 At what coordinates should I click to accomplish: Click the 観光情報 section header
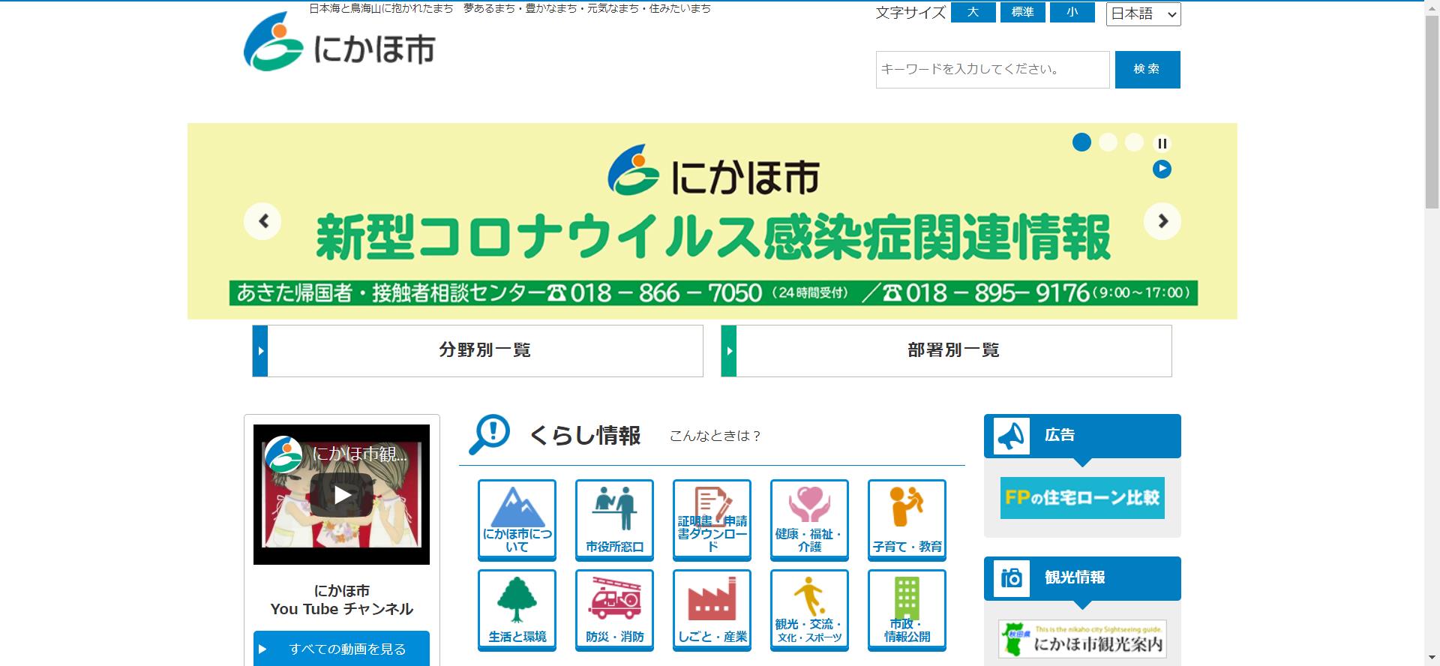pos(1082,577)
